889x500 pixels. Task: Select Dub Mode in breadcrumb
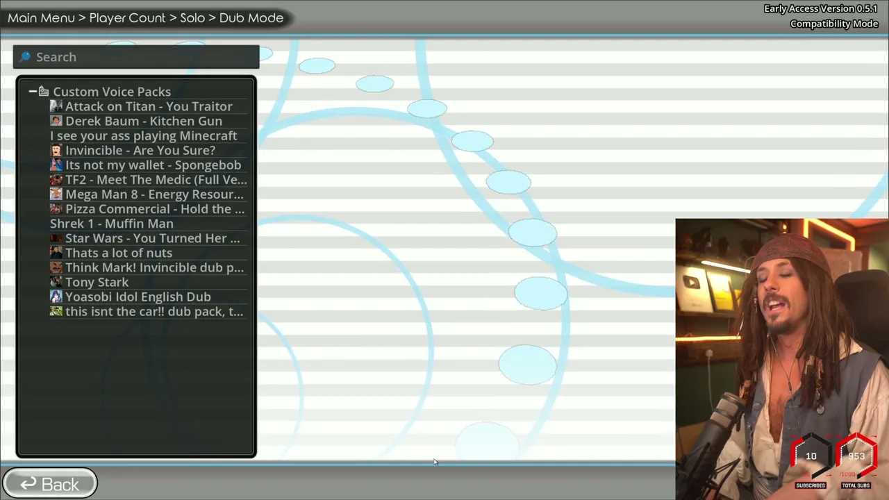[251, 18]
